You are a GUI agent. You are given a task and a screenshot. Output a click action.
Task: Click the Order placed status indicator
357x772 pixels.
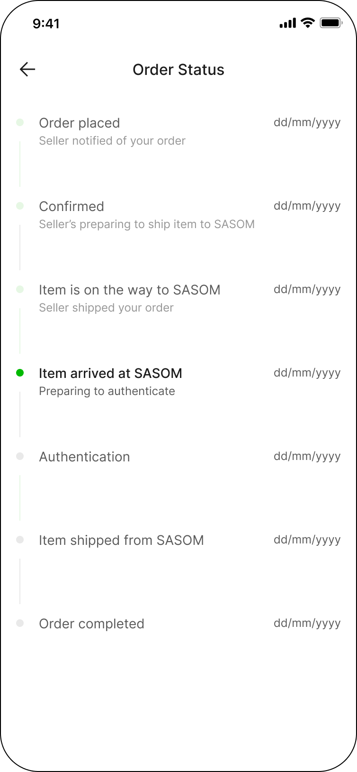20,122
